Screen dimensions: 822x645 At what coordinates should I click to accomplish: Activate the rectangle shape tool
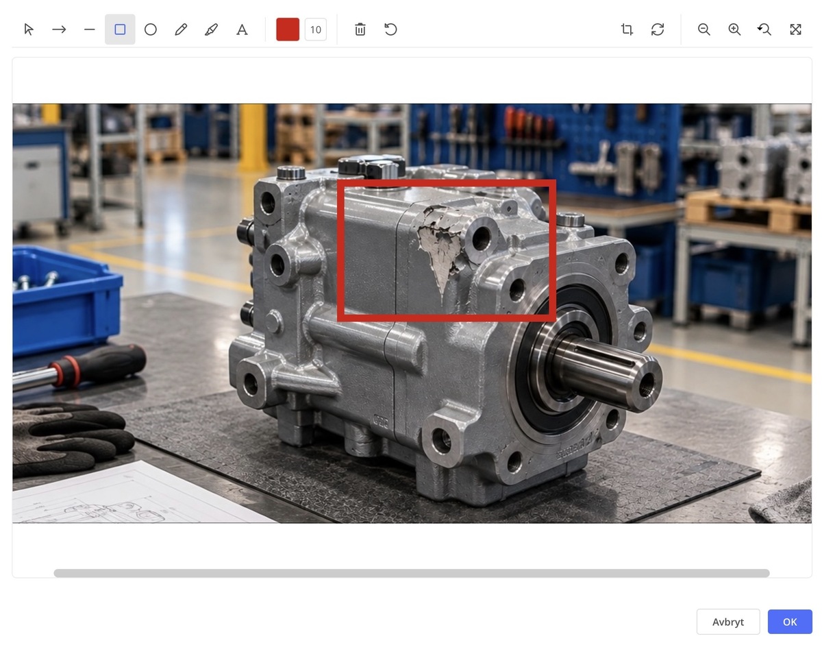point(120,29)
